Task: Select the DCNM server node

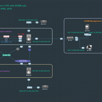Action: point(87,27)
